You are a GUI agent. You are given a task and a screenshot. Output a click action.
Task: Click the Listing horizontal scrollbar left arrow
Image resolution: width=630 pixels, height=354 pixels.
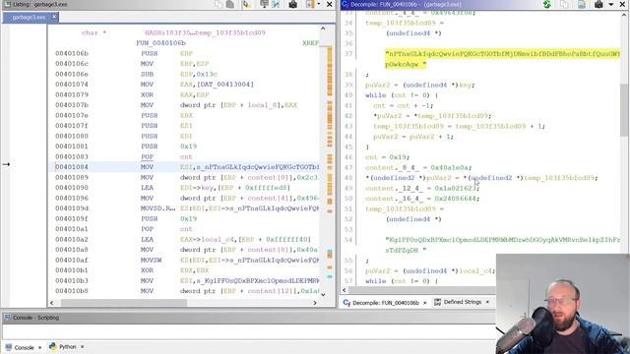tap(51, 303)
